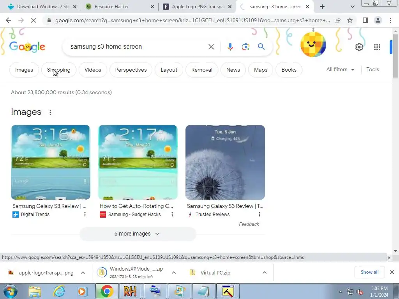This screenshot has width=399, height=299.
Task: Open Windows Media Player from taskbar
Action: pyautogui.click(x=83, y=291)
